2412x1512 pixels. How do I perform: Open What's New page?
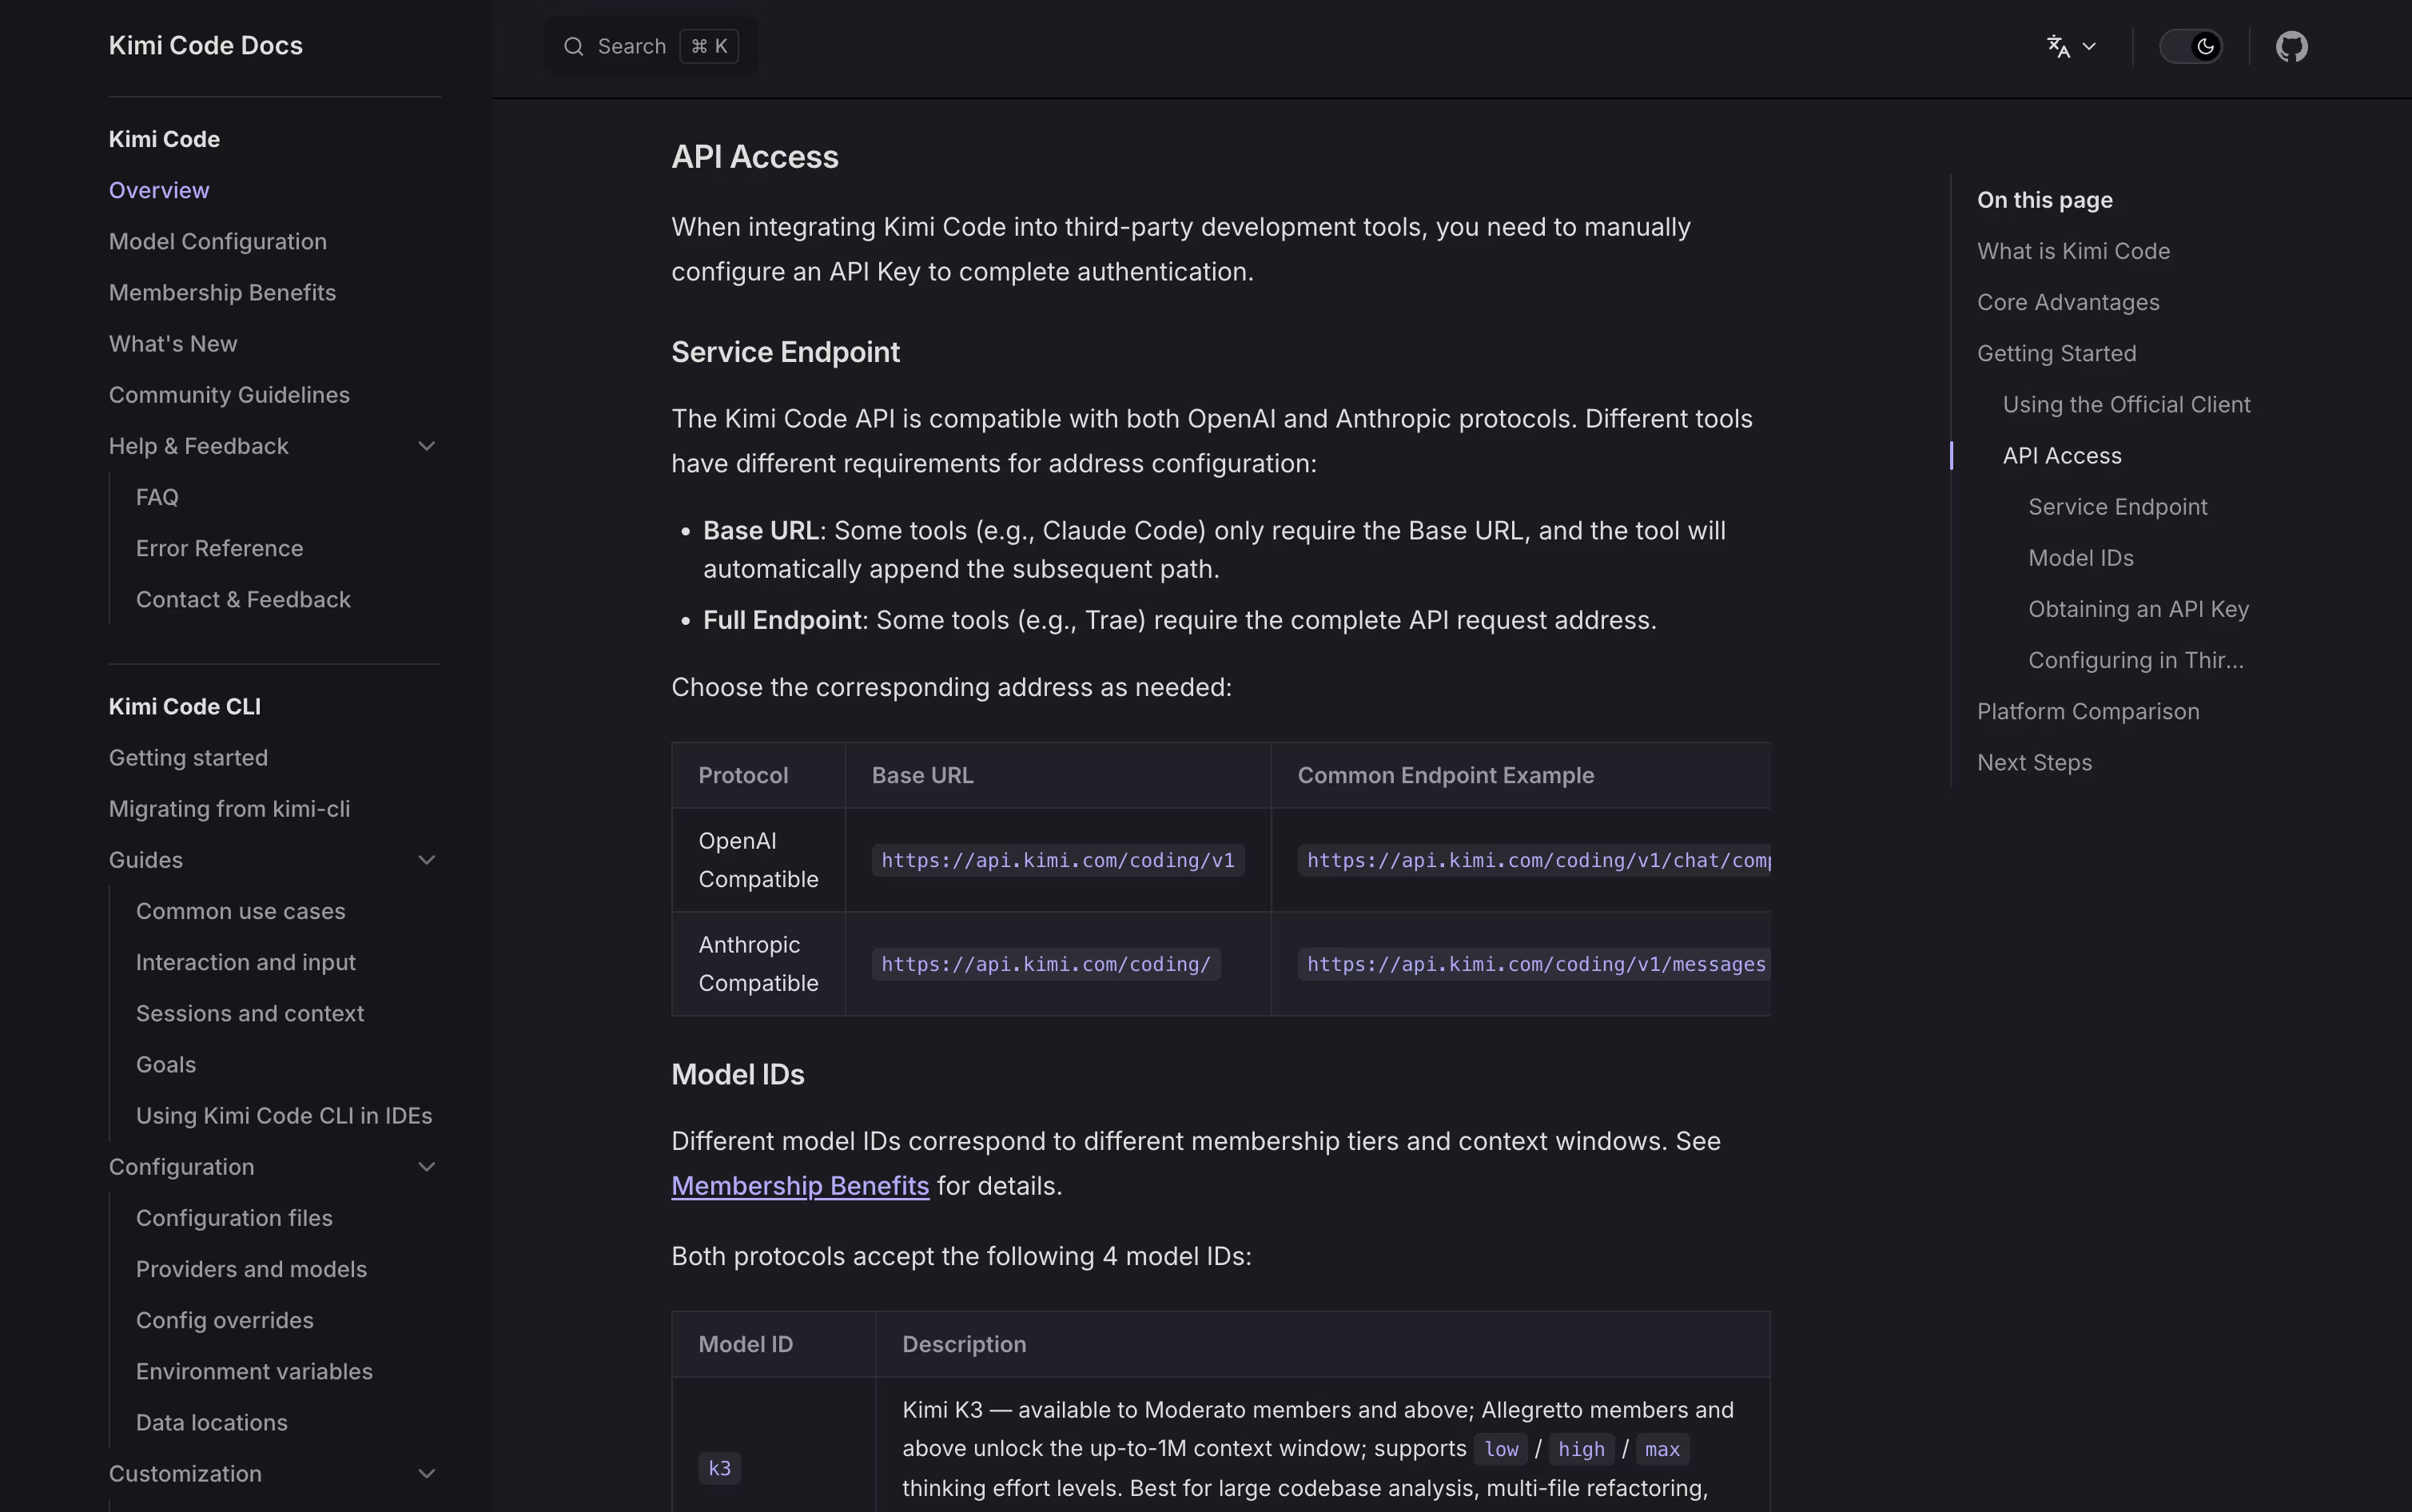tap(173, 343)
